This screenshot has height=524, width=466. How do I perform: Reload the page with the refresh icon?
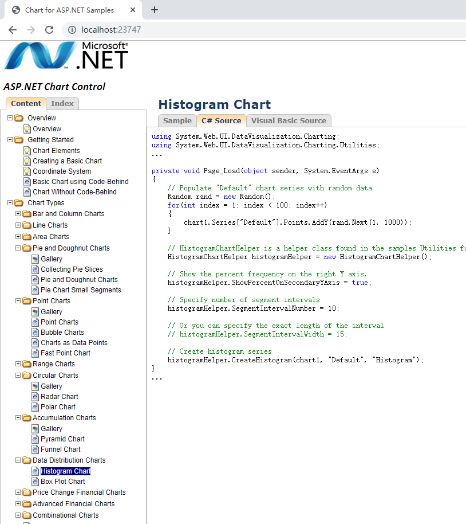tap(49, 30)
